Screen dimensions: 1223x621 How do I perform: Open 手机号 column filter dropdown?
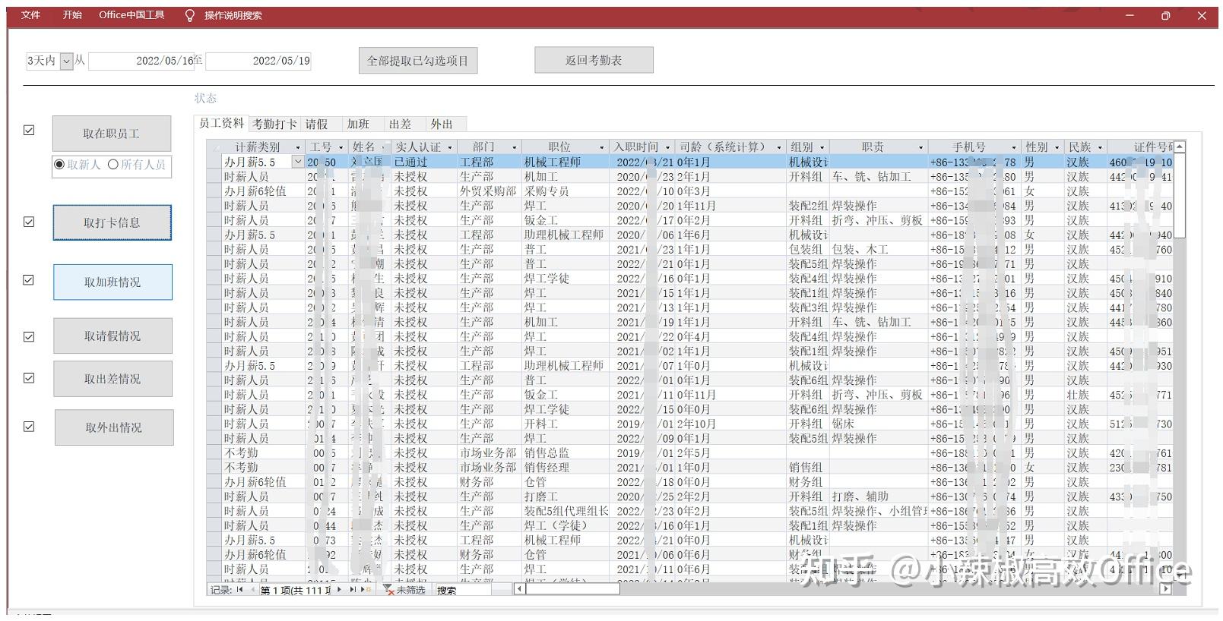1014,147
